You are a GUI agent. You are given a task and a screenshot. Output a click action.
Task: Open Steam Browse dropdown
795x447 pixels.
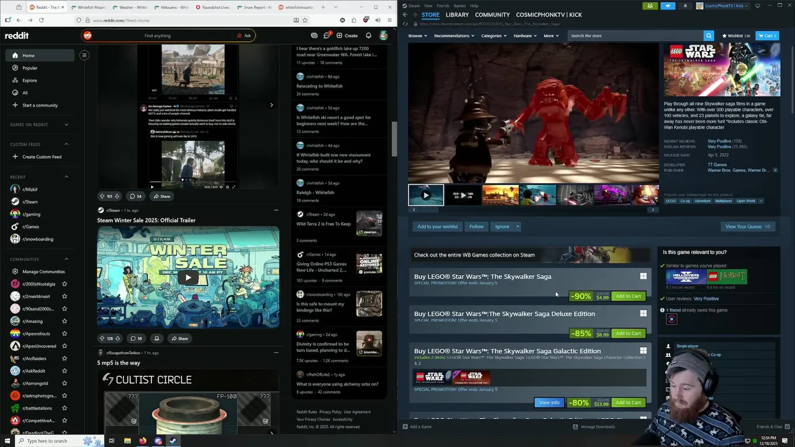click(x=417, y=35)
